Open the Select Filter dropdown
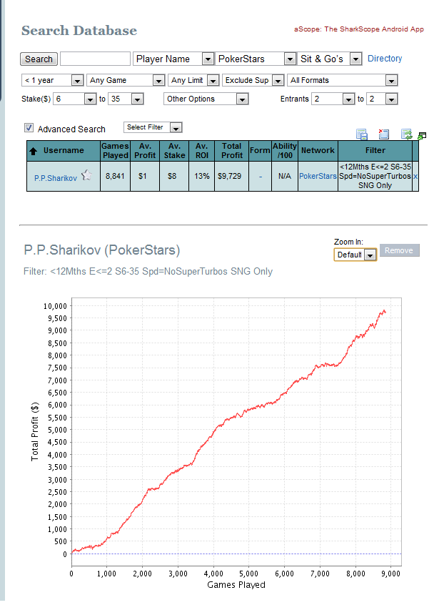 [153, 127]
